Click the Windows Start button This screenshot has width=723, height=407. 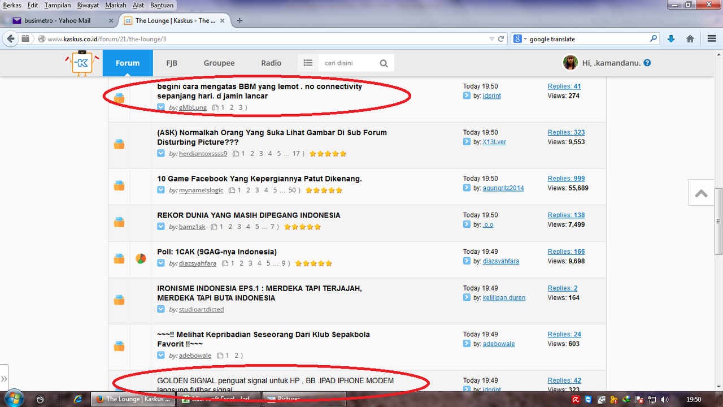point(13,399)
